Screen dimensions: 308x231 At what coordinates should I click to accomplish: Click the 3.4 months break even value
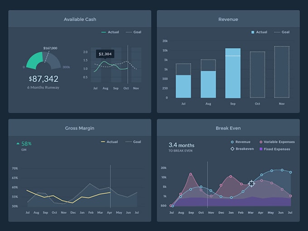(x=181, y=145)
